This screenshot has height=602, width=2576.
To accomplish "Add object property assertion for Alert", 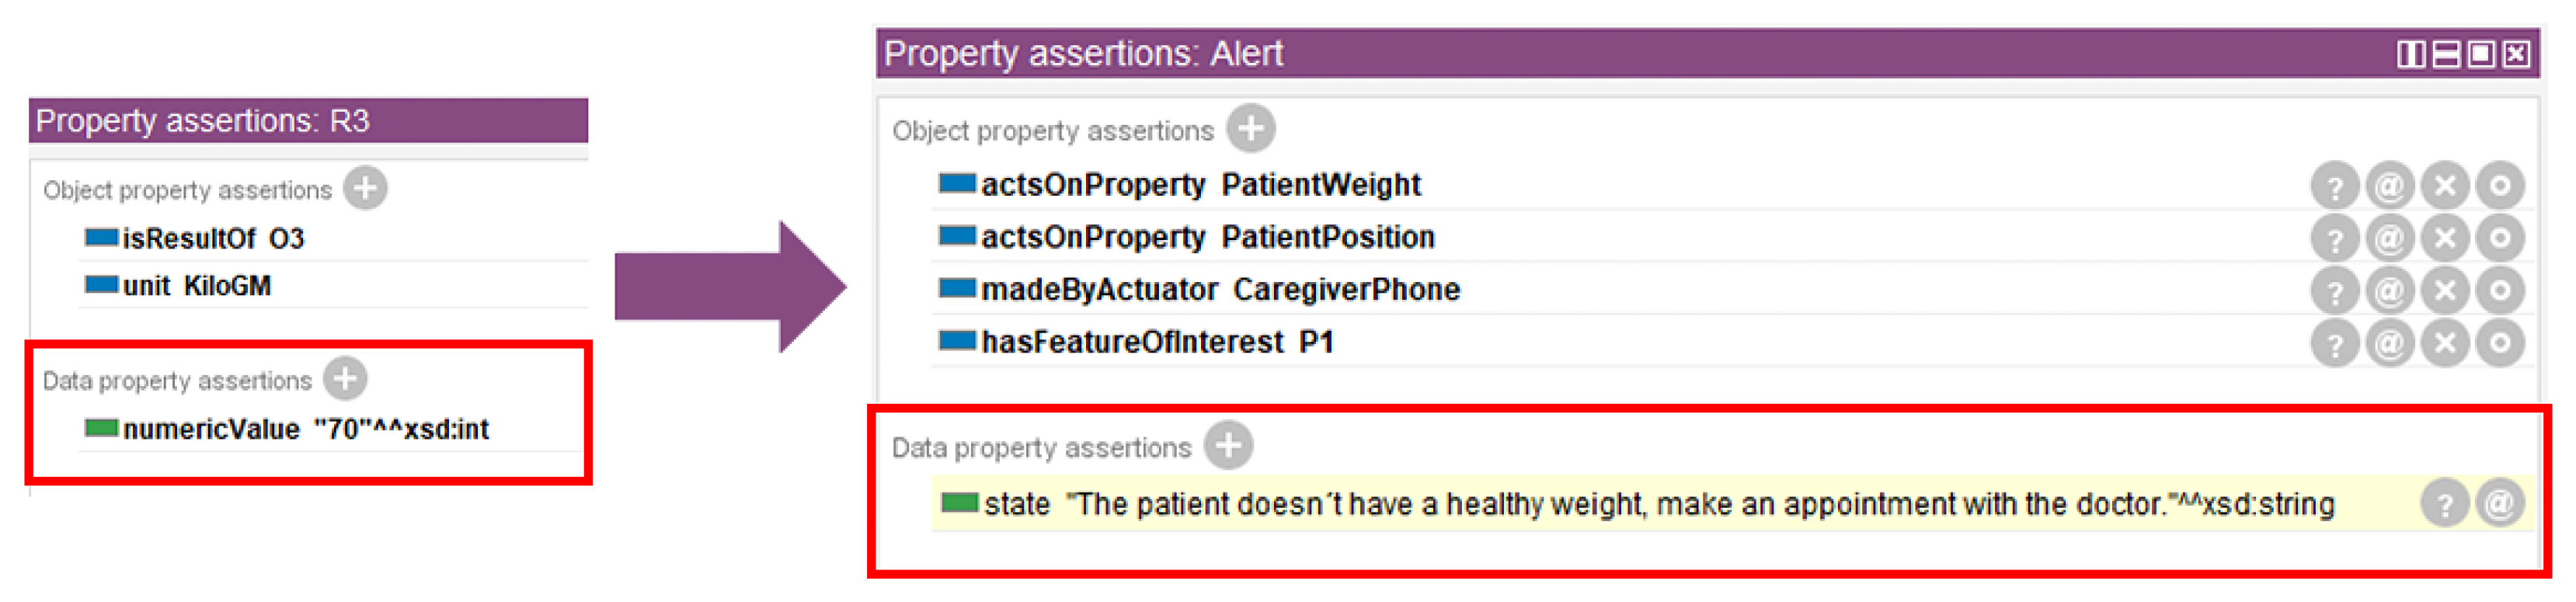I will 1250,129.
